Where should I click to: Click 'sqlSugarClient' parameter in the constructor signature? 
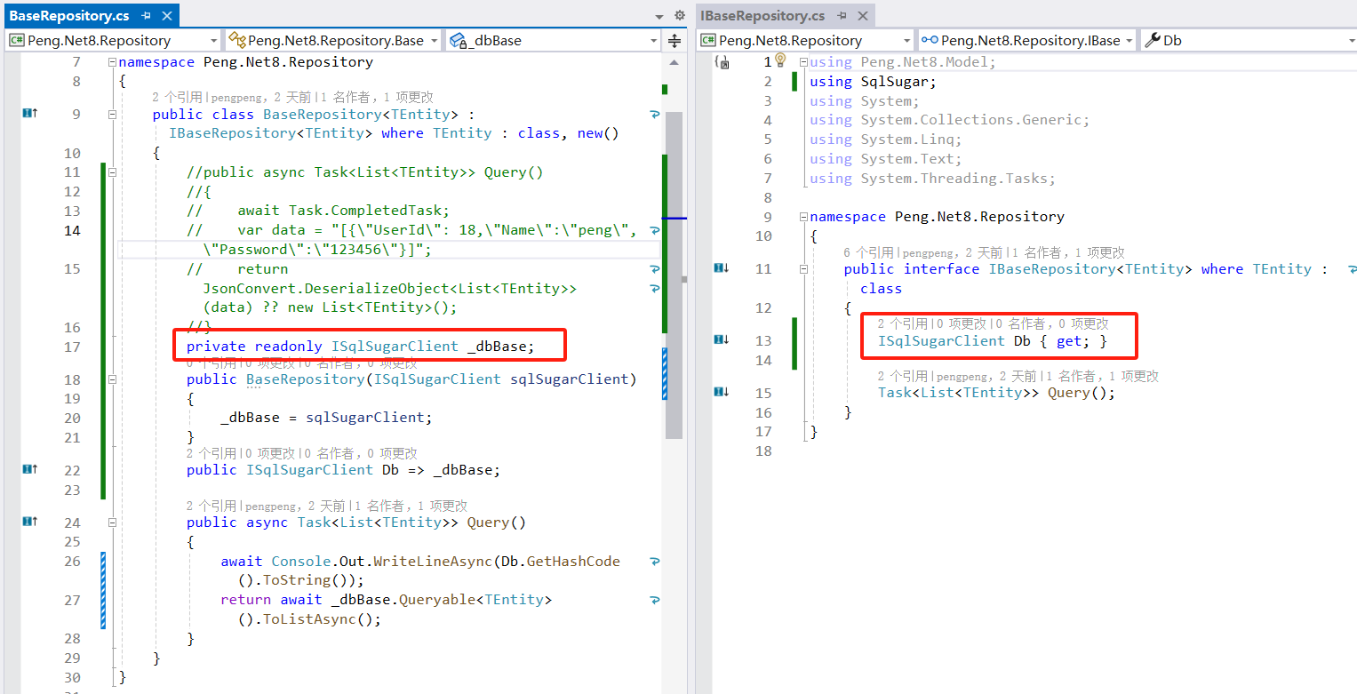pyautogui.click(x=569, y=379)
